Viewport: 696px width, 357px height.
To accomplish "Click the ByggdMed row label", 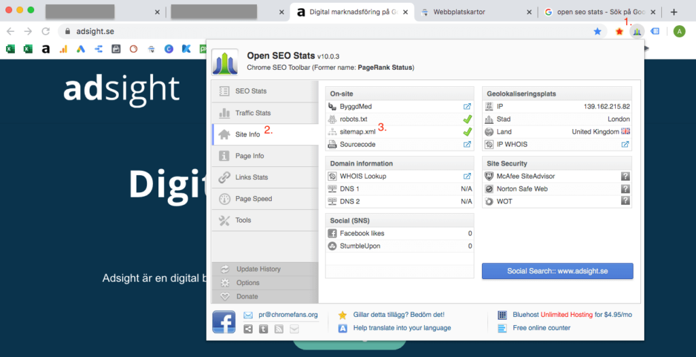I will 356,107.
